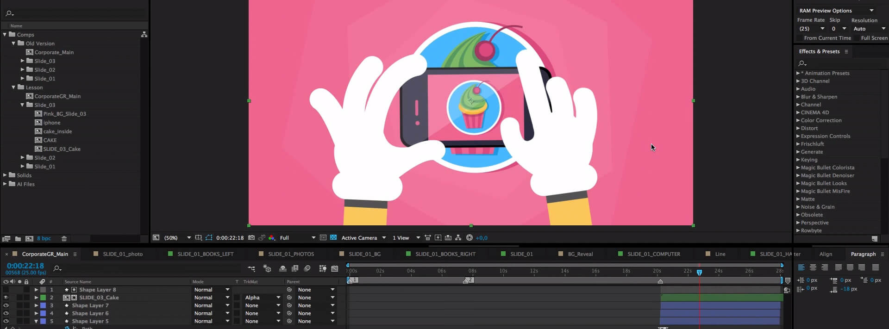Toggle mask and shape path visibility icon

click(x=209, y=238)
